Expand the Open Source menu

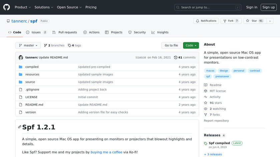click(x=69, y=7)
